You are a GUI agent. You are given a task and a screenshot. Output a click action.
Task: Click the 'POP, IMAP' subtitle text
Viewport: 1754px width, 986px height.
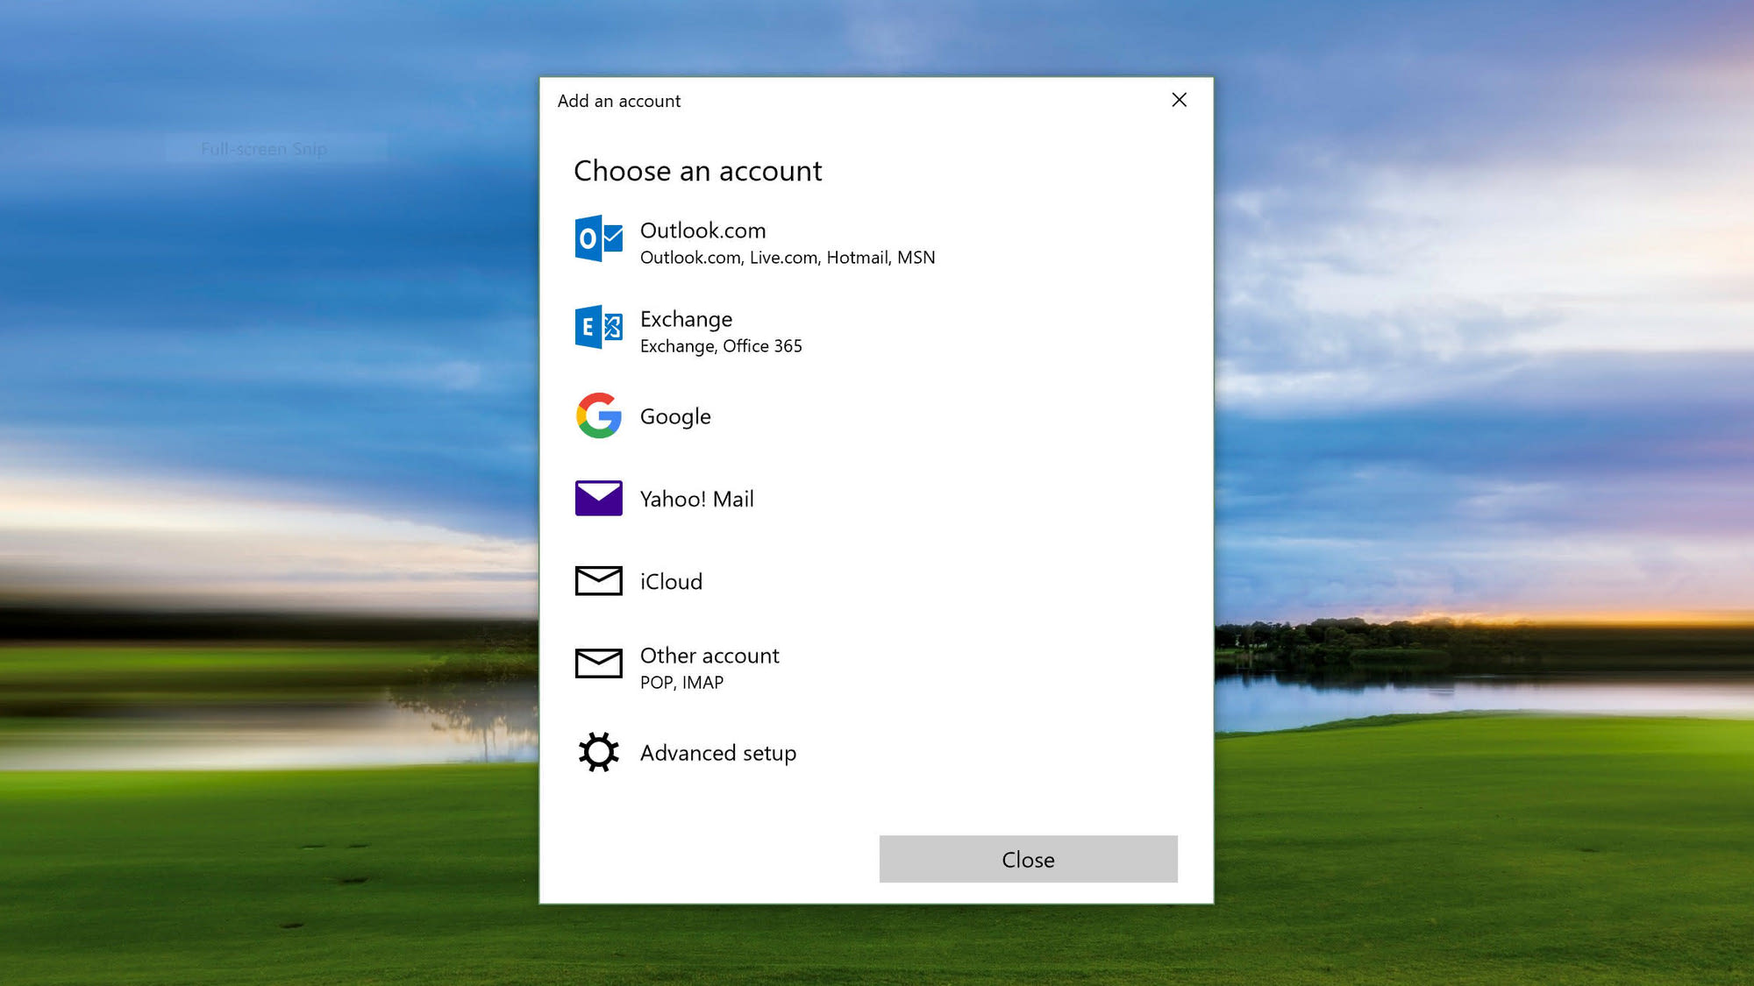(x=681, y=683)
